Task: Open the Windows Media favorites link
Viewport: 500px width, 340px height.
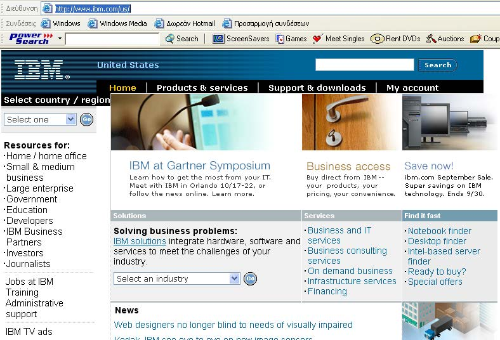Action: click(x=117, y=23)
